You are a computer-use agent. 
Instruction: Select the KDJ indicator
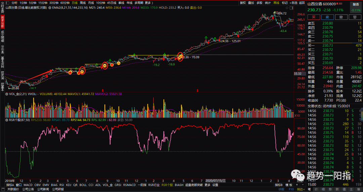69,185
